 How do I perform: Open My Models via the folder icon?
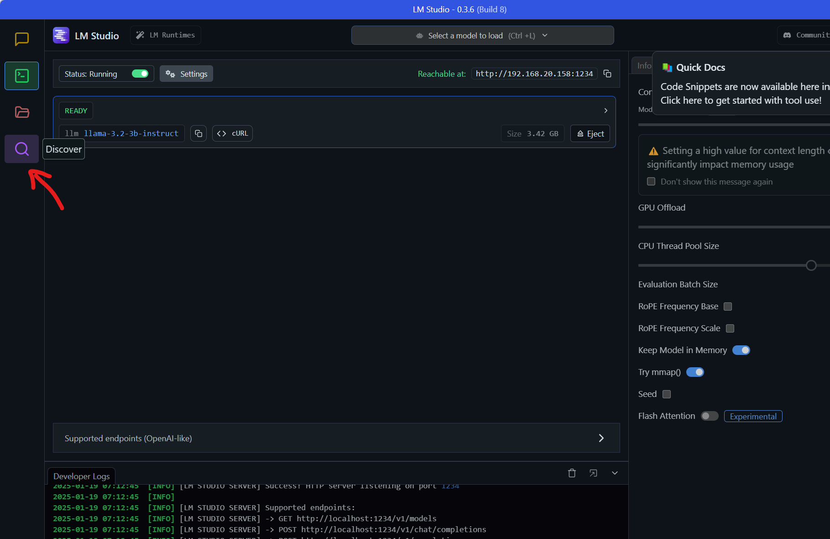[x=21, y=112]
